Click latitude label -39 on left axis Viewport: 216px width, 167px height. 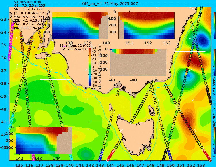[3, 96]
